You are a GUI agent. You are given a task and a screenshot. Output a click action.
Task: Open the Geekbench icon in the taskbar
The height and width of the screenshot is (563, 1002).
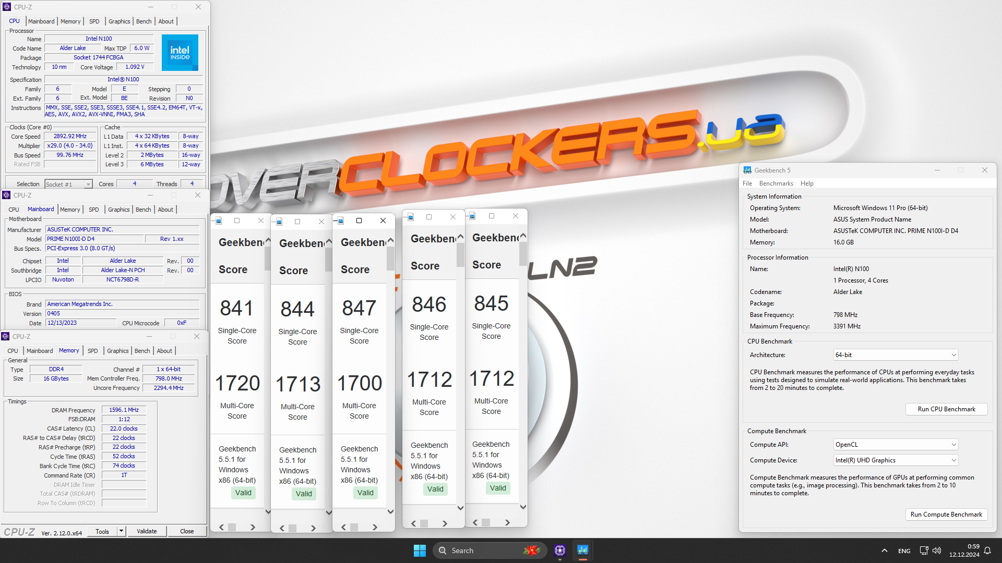coord(583,550)
